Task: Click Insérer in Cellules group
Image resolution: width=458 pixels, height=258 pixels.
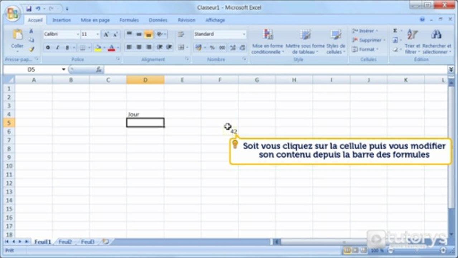Action: 365,31
